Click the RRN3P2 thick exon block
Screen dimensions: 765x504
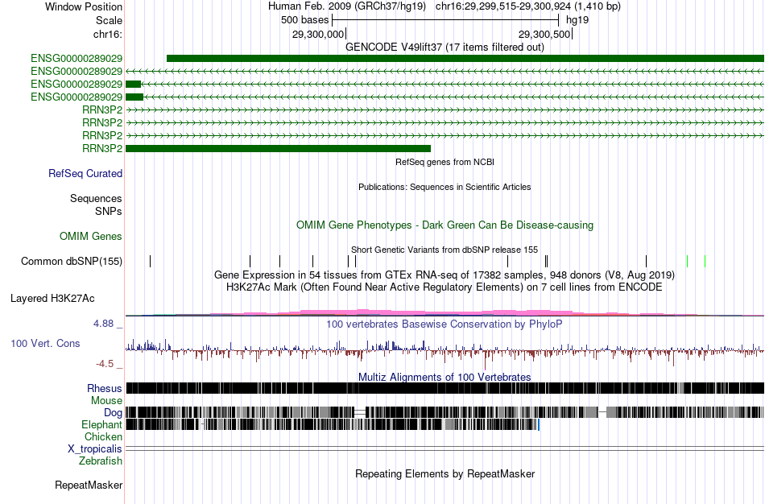[278, 148]
